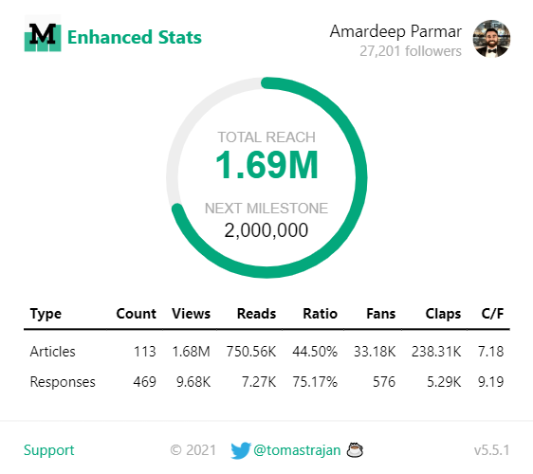Click the 2,000,000 next milestone value
This screenshot has height=474, width=533.
266,230
